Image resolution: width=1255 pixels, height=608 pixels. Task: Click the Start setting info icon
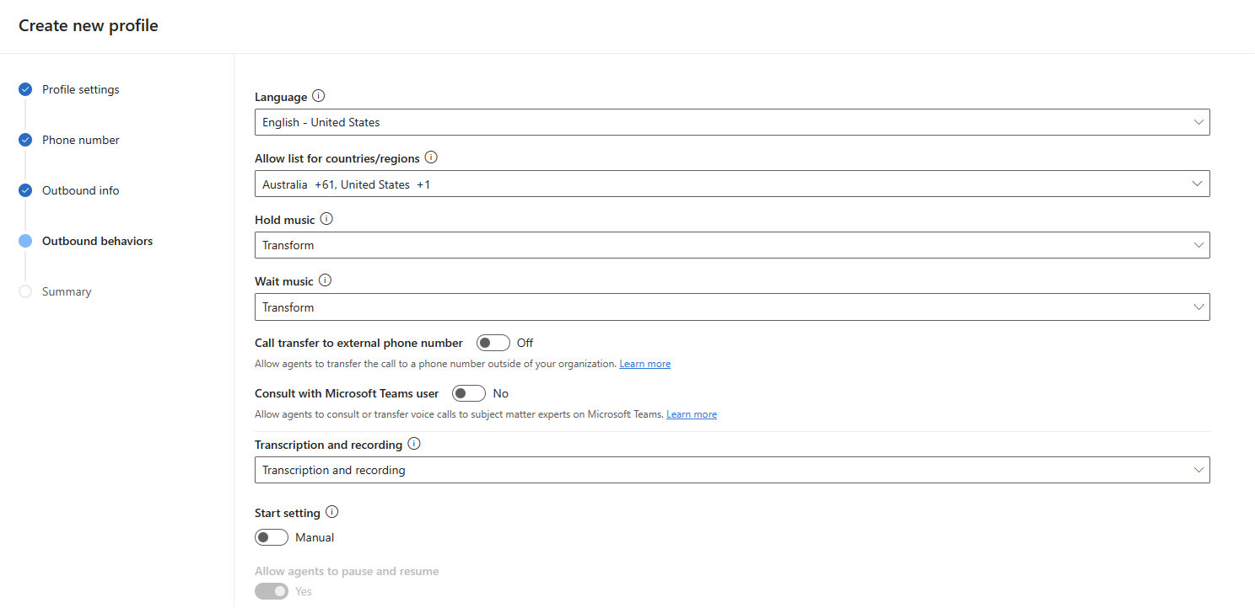331,512
